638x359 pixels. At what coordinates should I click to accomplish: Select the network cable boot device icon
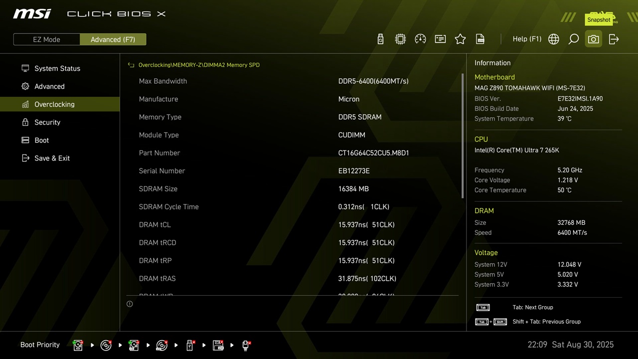coord(246,345)
